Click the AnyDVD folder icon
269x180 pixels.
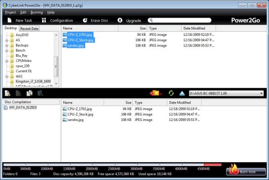coord(12,35)
